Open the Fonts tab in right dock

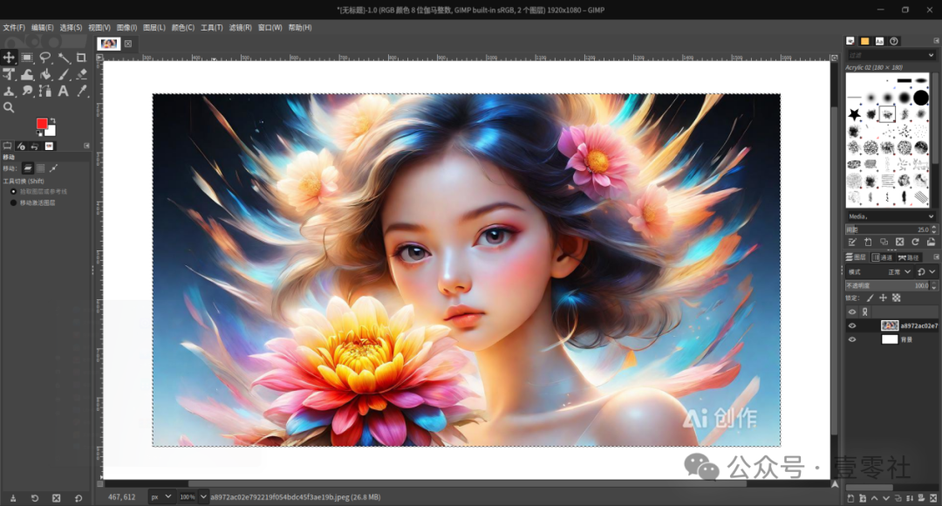click(879, 41)
